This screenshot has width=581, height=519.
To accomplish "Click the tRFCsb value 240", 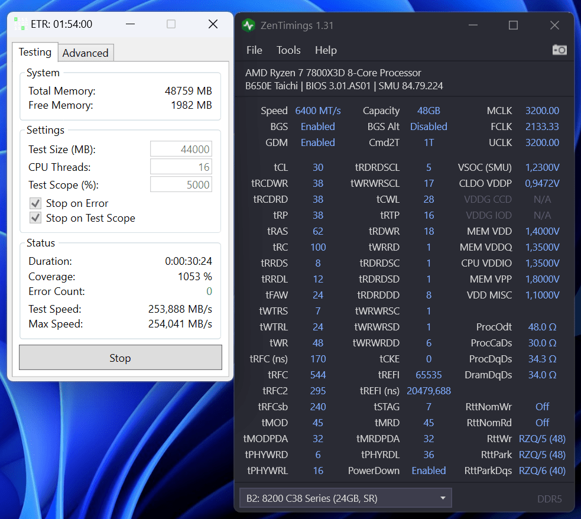I will 318,407.
